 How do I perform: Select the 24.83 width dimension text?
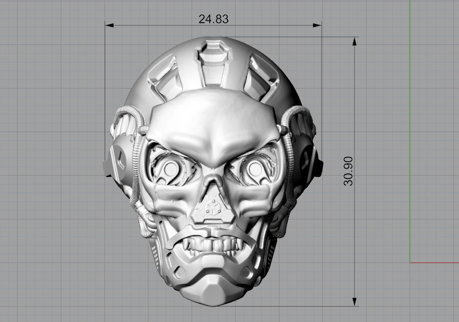213,19
